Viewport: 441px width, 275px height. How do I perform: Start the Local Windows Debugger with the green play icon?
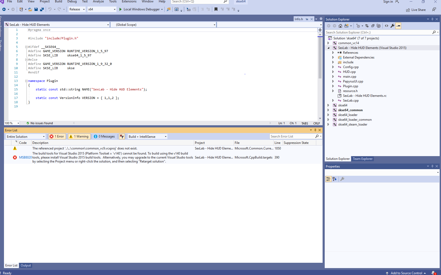click(121, 9)
